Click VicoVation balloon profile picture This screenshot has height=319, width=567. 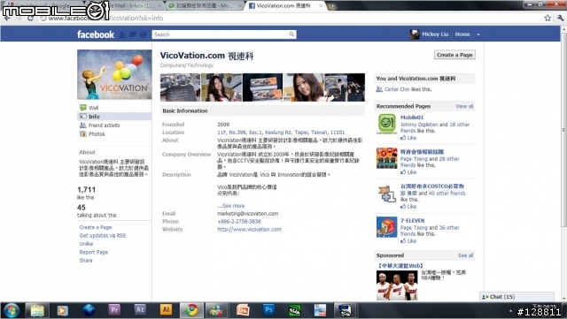tap(114, 74)
